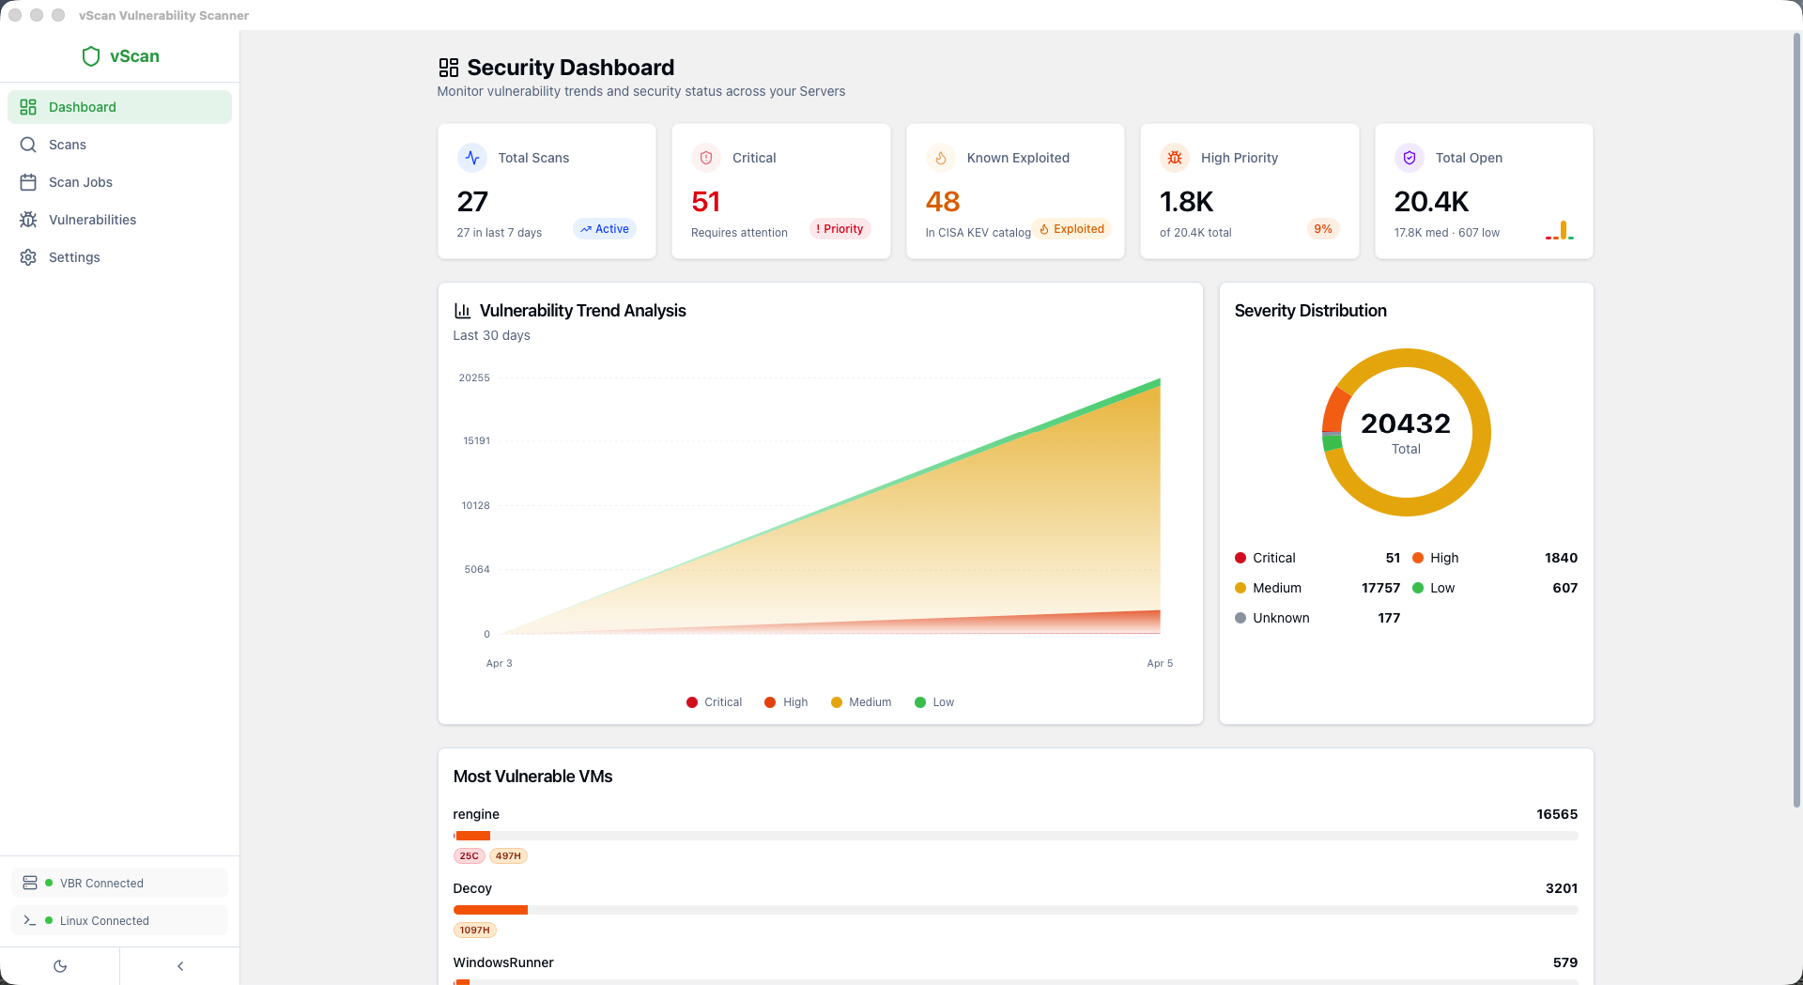Open the Vulnerabilities menu item
This screenshot has height=985, width=1803.
coord(119,220)
